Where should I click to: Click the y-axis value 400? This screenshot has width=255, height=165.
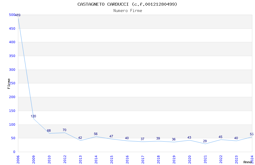12,42
